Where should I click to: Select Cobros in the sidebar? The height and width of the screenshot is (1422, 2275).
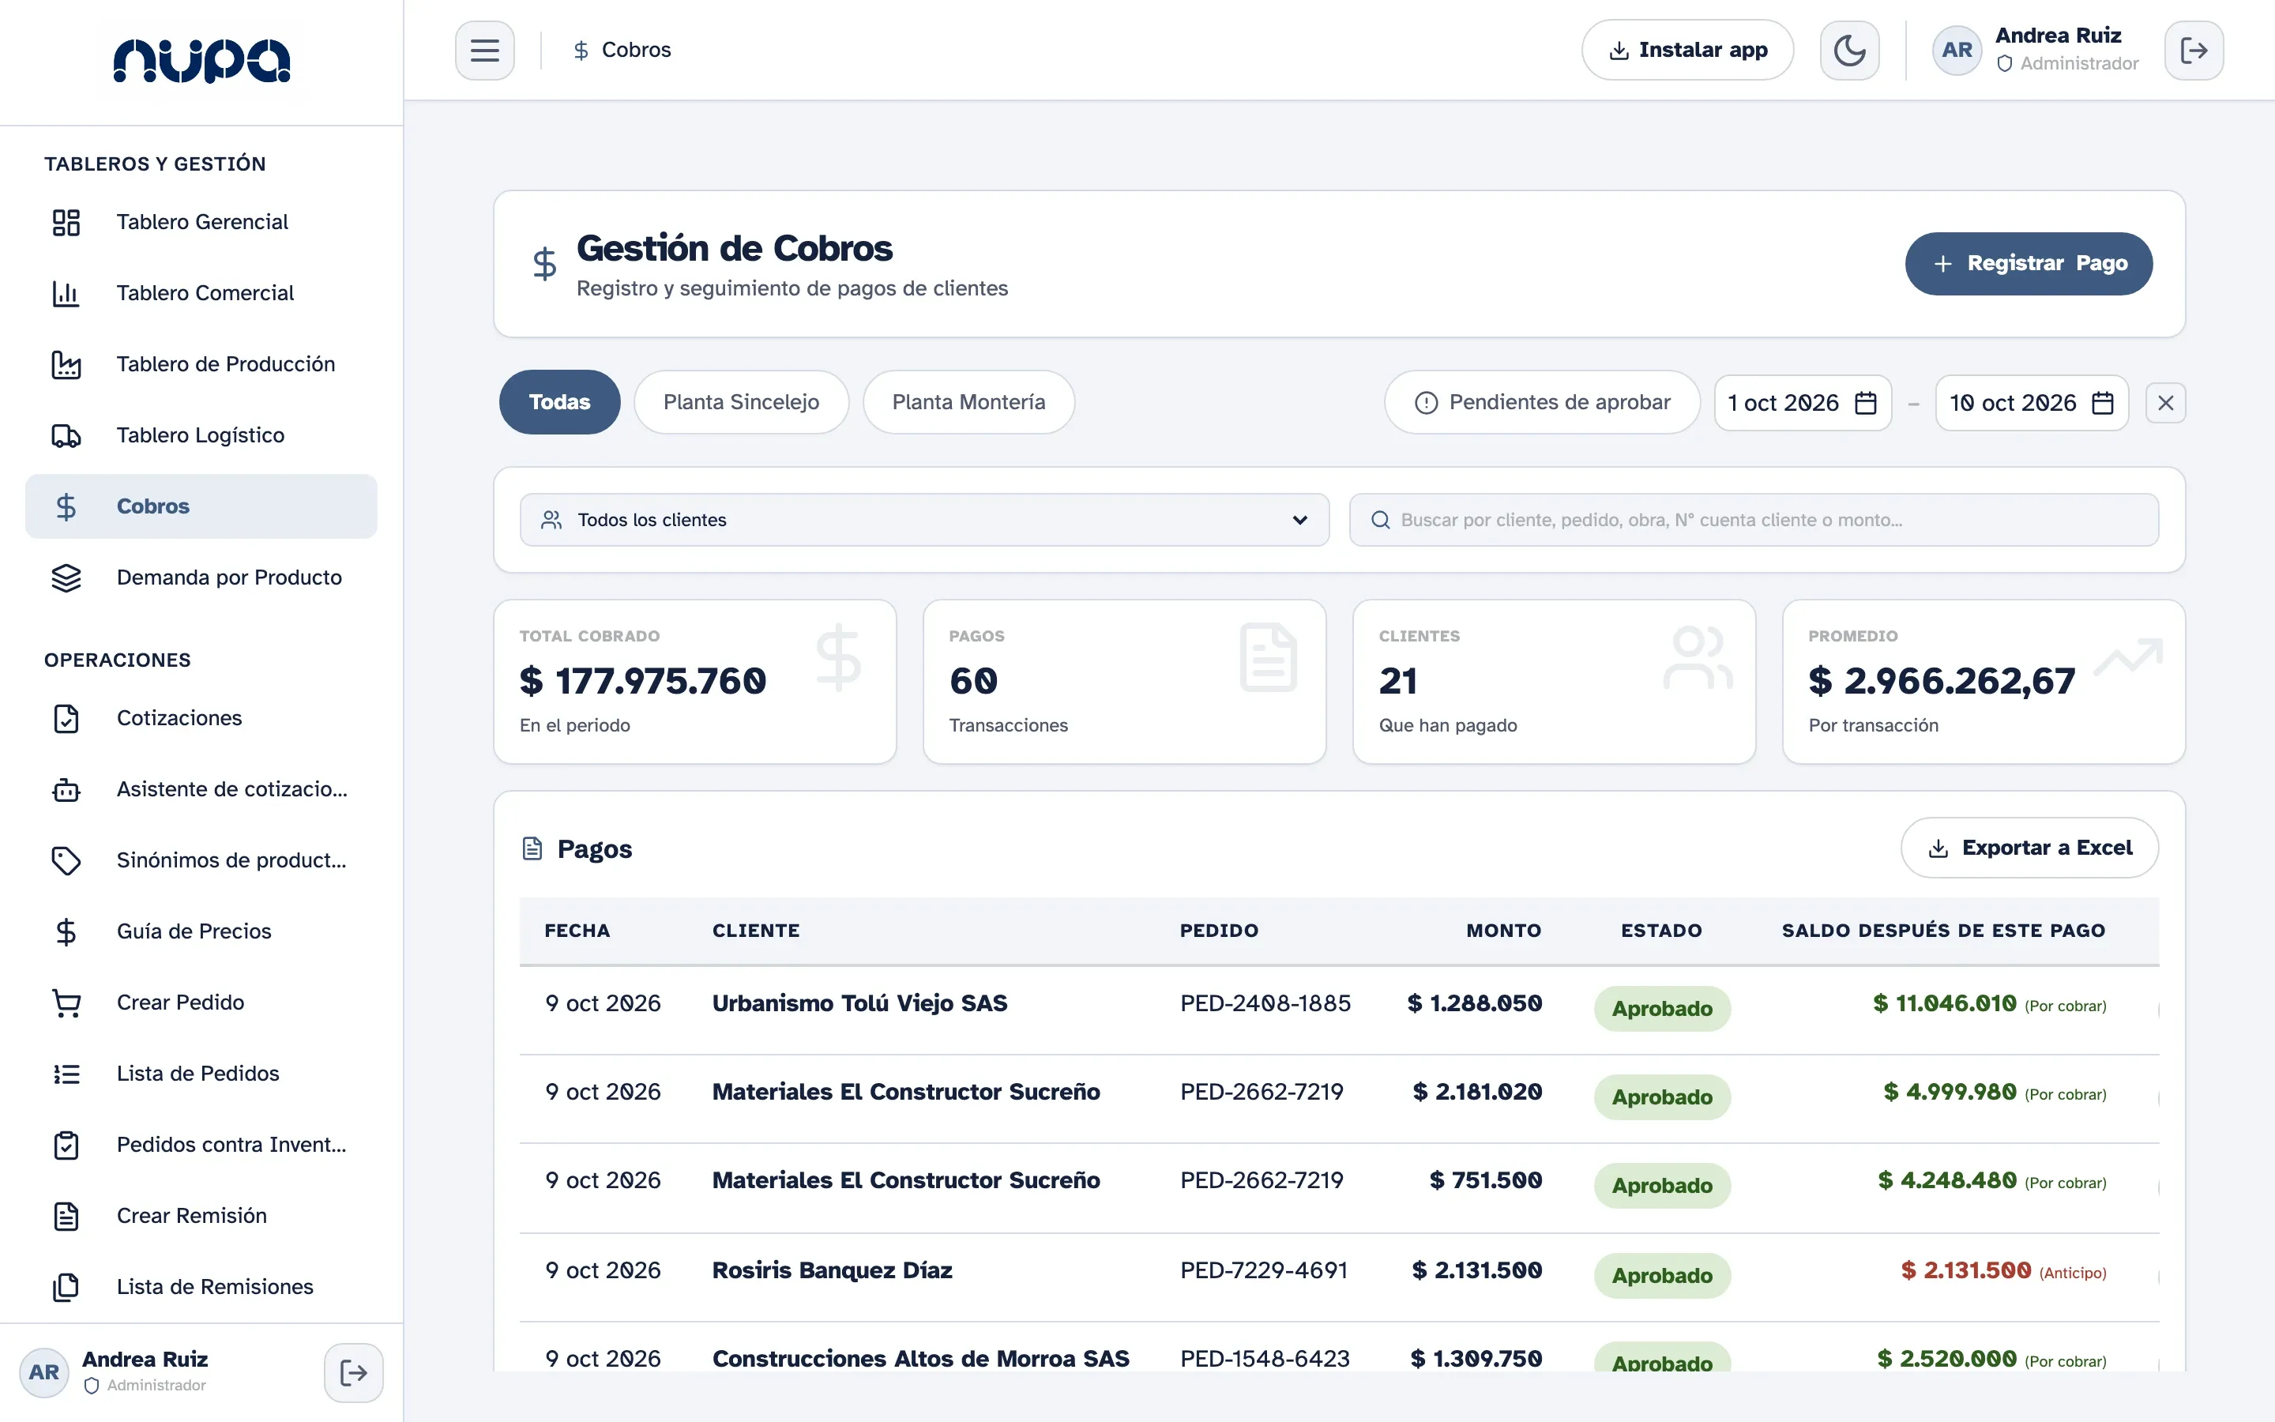click(201, 506)
